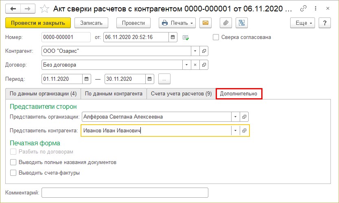
Task: Open the Еще dropdown menu
Action: tap(302, 23)
